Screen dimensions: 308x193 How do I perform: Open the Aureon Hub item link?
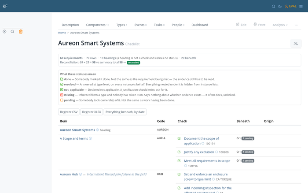(x=69, y=174)
